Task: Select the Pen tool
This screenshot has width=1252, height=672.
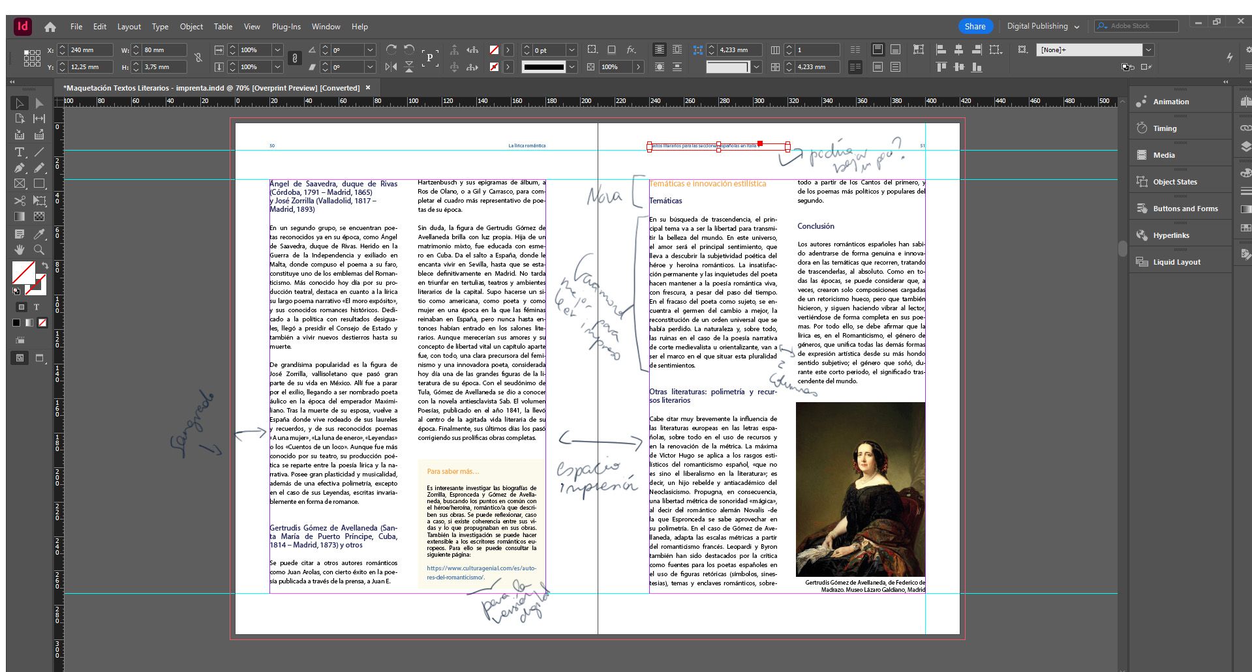Action: (x=20, y=168)
